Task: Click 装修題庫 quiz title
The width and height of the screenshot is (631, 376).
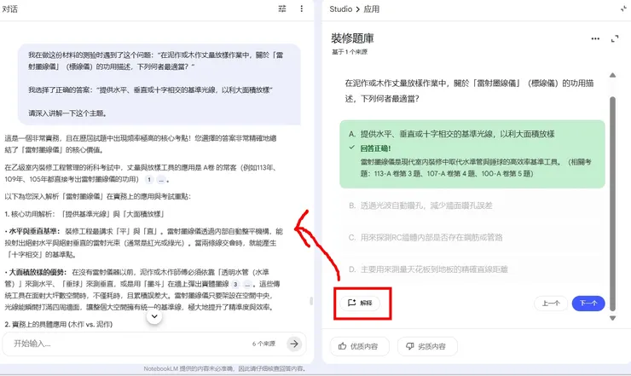Action: (352, 38)
